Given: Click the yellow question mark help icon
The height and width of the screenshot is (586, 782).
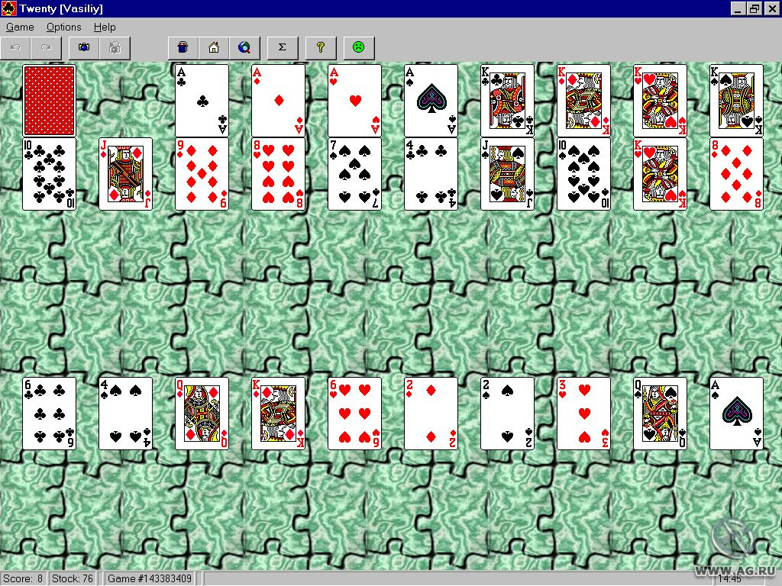Looking at the screenshot, I should click(x=321, y=48).
